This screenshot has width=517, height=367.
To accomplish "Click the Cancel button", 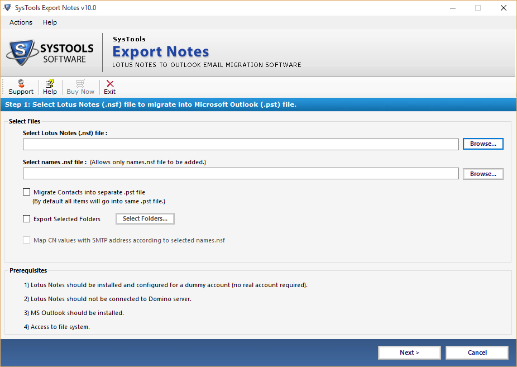I will pos(477,352).
